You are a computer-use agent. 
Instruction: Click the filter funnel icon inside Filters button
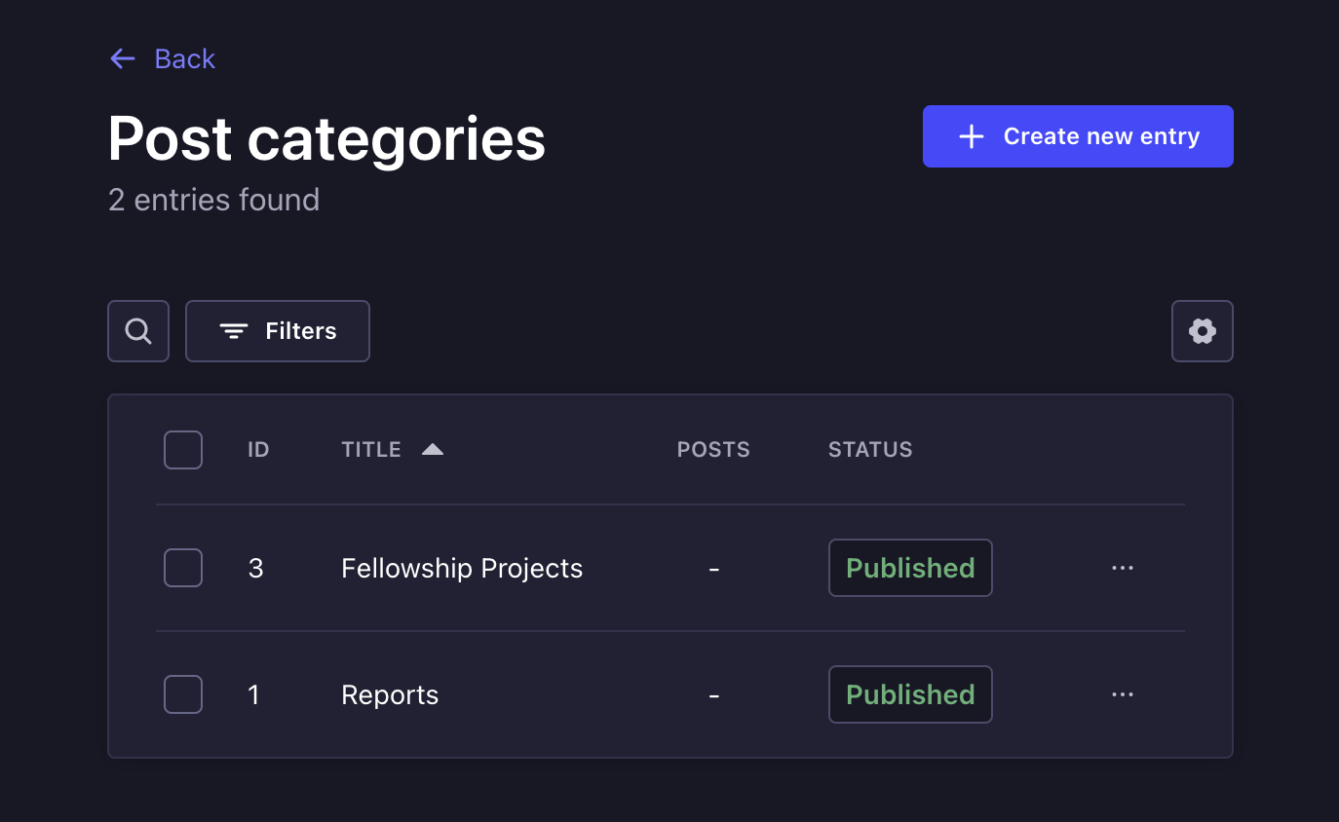point(233,330)
